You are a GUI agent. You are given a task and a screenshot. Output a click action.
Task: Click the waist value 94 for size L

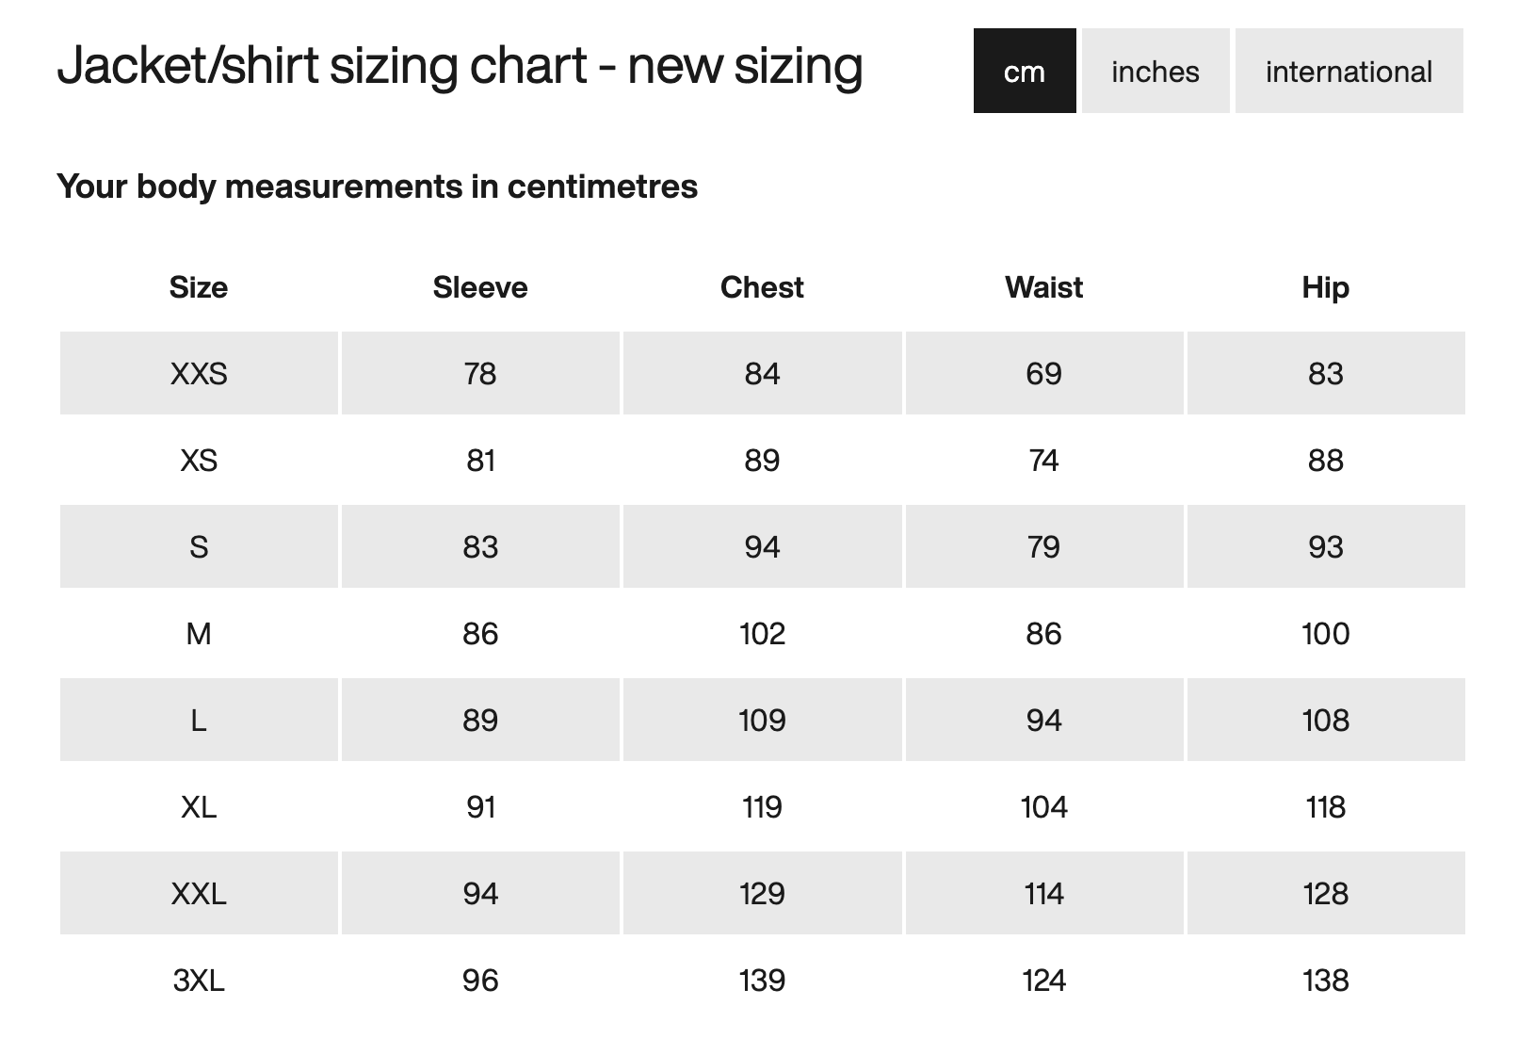pos(1043,721)
